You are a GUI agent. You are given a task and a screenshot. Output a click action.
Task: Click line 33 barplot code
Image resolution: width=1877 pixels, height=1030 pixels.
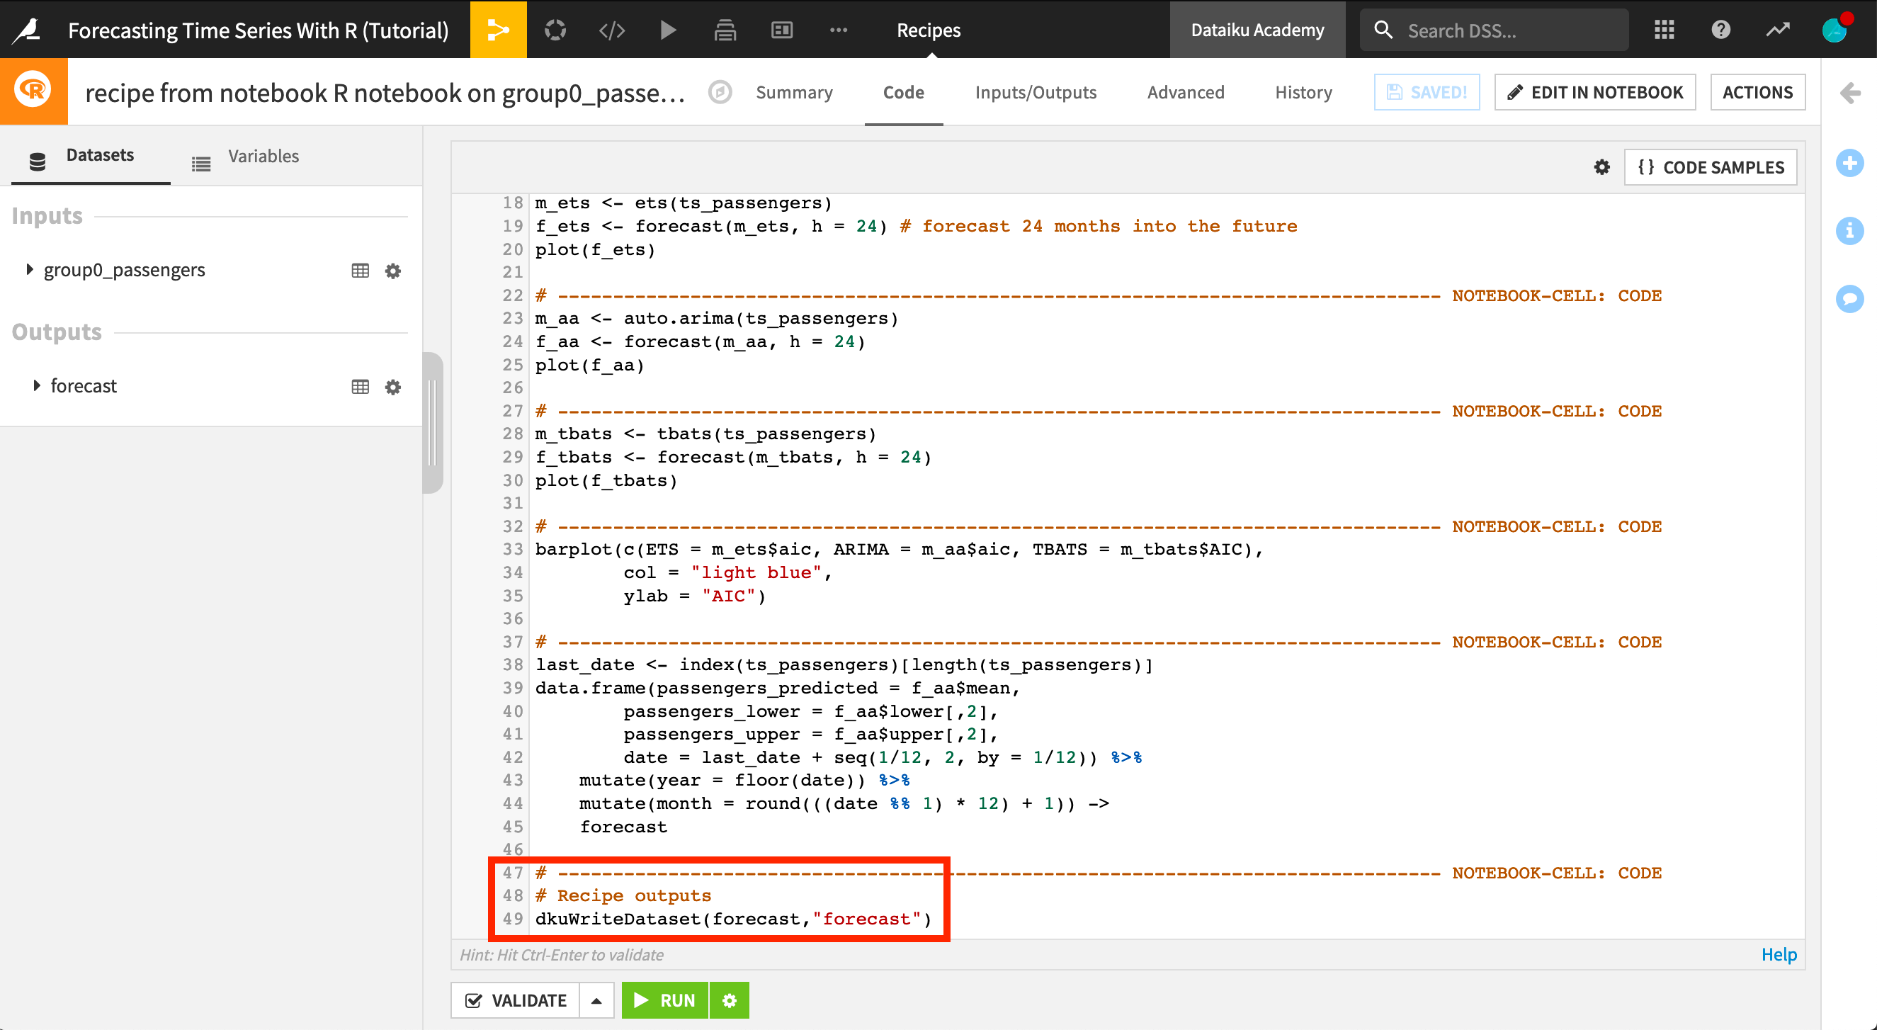coord(899,549)
